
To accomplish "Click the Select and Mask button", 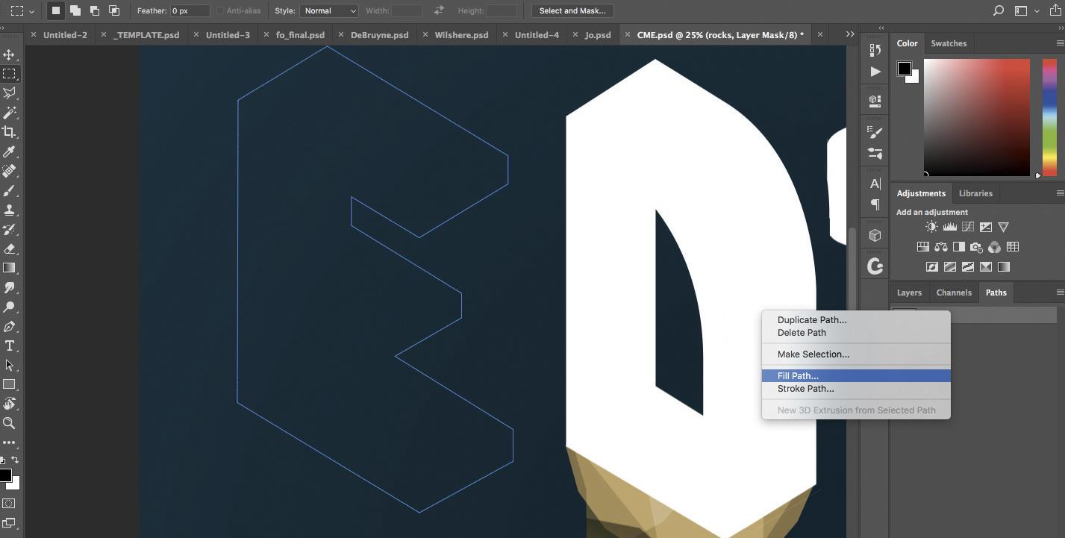I will (572, 11).
